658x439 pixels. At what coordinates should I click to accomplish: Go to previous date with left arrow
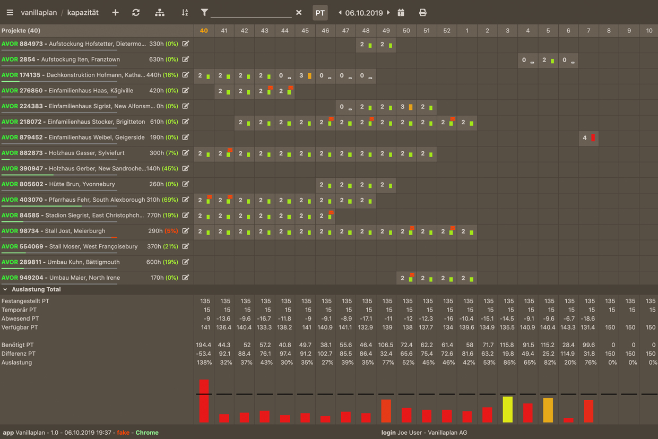[x=340, y=13]
